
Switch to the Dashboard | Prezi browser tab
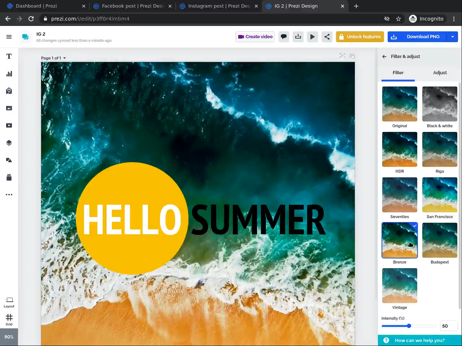point(43,6)
